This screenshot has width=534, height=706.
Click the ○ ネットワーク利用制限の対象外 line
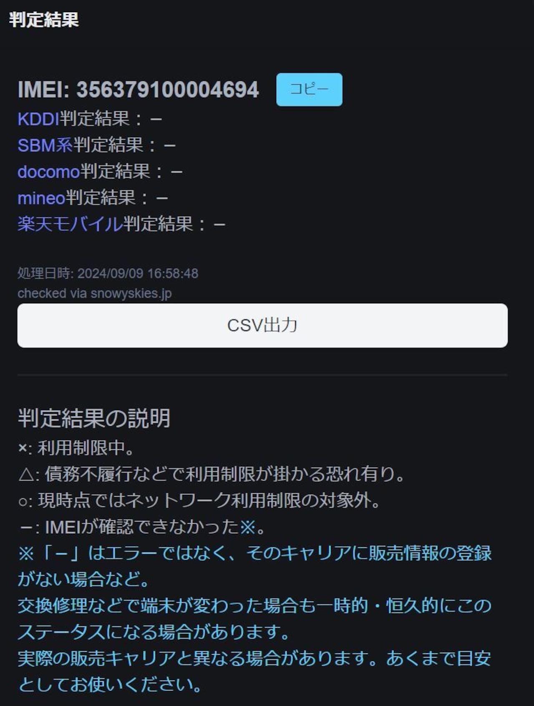point(199,500)
